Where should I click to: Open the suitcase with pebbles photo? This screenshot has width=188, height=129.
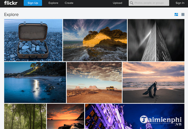point(33,40)
